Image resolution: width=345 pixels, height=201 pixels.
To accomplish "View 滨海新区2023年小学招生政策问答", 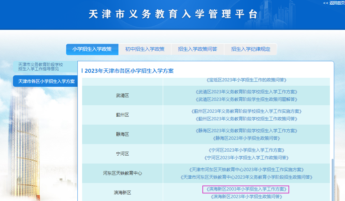I will coord(246,197).
